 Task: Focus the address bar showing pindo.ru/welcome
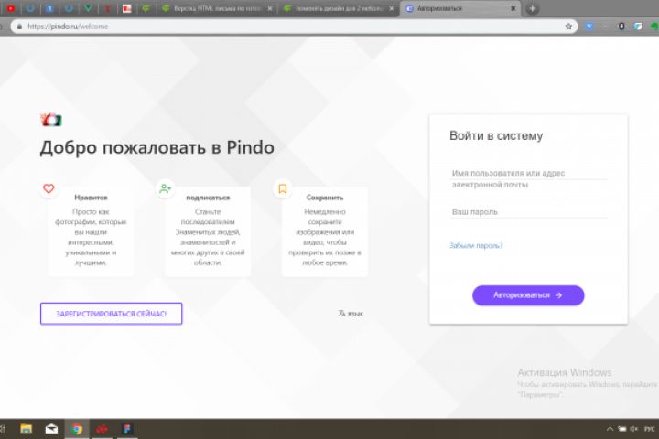[294, 27]
